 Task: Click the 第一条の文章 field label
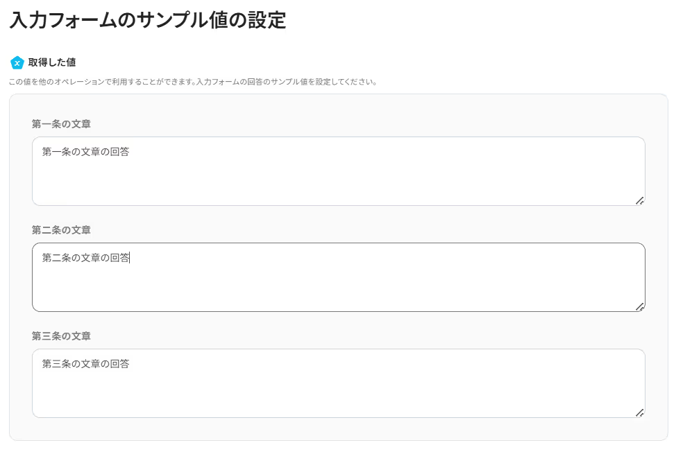(x=61, y=124)
